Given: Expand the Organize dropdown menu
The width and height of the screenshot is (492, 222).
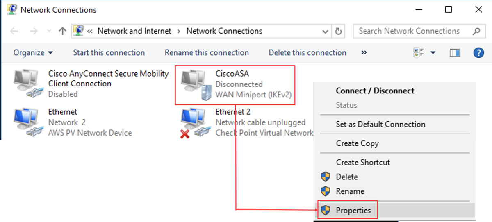Looking at the screenshot, I should 33,53.
